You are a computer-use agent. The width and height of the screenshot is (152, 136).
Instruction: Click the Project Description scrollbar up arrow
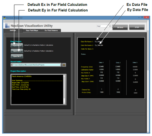pos(64,76)
